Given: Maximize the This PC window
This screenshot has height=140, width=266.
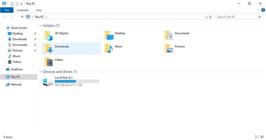Looking at the screenshot, I should (x=249, y=4).
